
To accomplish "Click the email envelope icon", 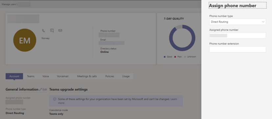I will (x=60, y=30).
